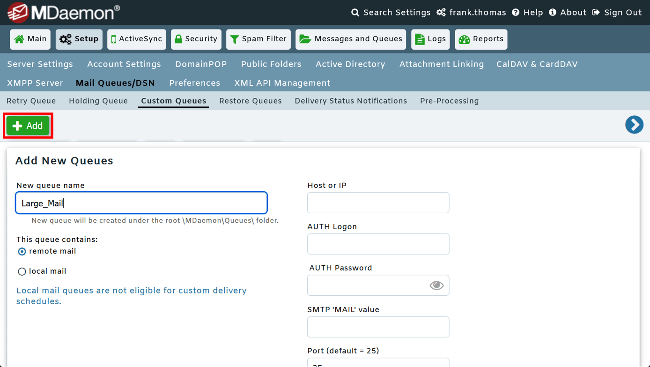Image resolution: width=650 pixels, height=367 pixels.
Task: Select the local mail radio button
Action: (x=22, y=271)
